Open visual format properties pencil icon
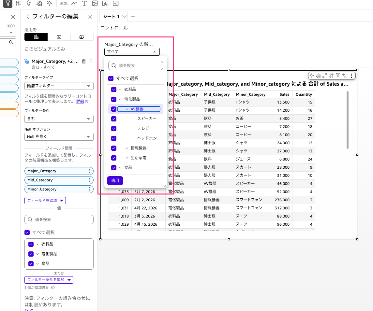This screenshot has height=311, width=373. pyautogui.click(x=318, y=76)
